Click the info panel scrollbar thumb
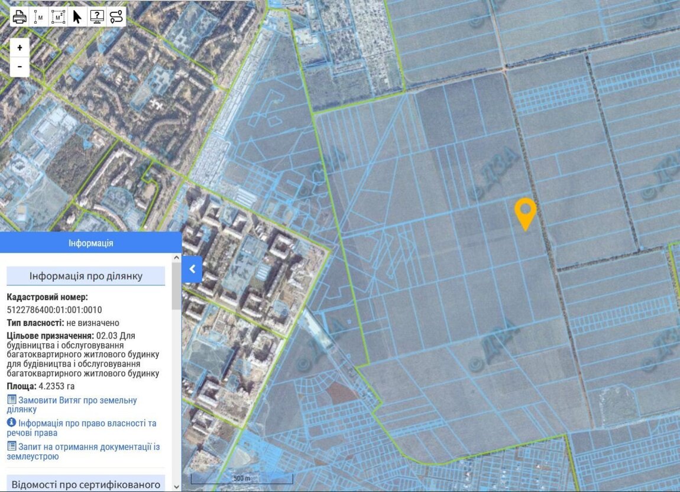This screenshot has width=680, height=492. (x=176, y=286)
